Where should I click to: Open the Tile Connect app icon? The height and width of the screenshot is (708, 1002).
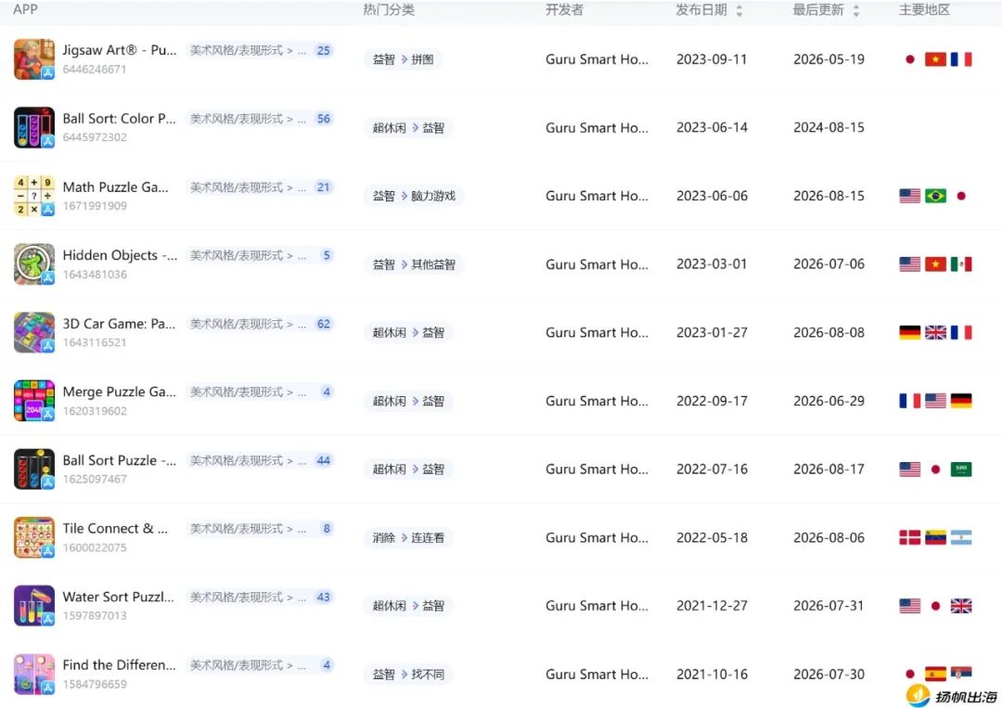pyautogui.click(x=34, y=537)
